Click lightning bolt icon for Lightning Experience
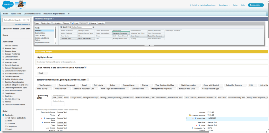 point(190,5)
